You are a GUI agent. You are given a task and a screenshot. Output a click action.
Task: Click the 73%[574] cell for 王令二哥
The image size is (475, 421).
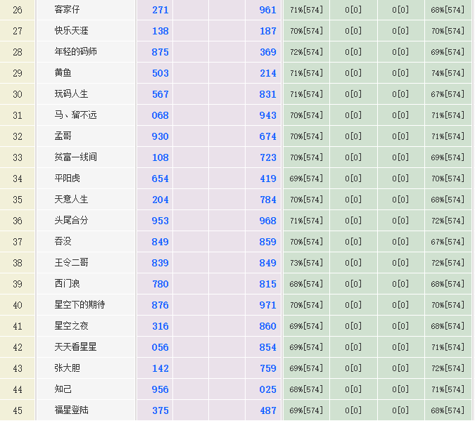point(306,263)
